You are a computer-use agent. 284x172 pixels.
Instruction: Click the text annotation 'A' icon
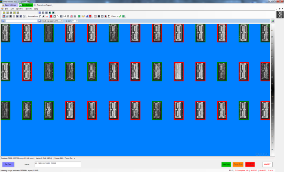[x=43, y=16]
